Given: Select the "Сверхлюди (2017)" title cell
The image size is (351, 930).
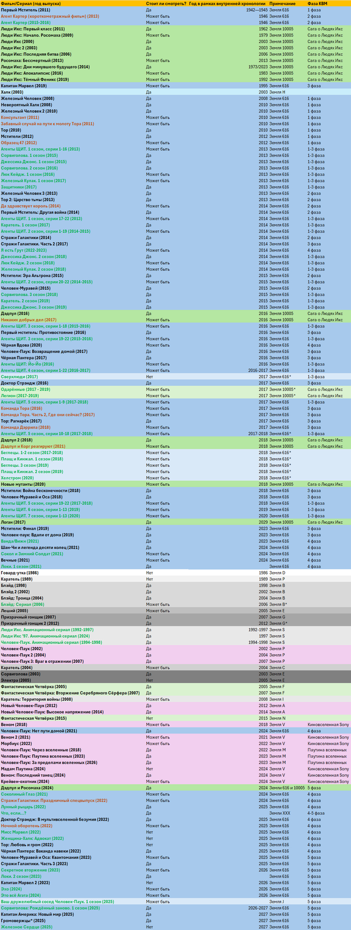Looking at the screenshot, I should pyautogui.click(x=19, y=377).
